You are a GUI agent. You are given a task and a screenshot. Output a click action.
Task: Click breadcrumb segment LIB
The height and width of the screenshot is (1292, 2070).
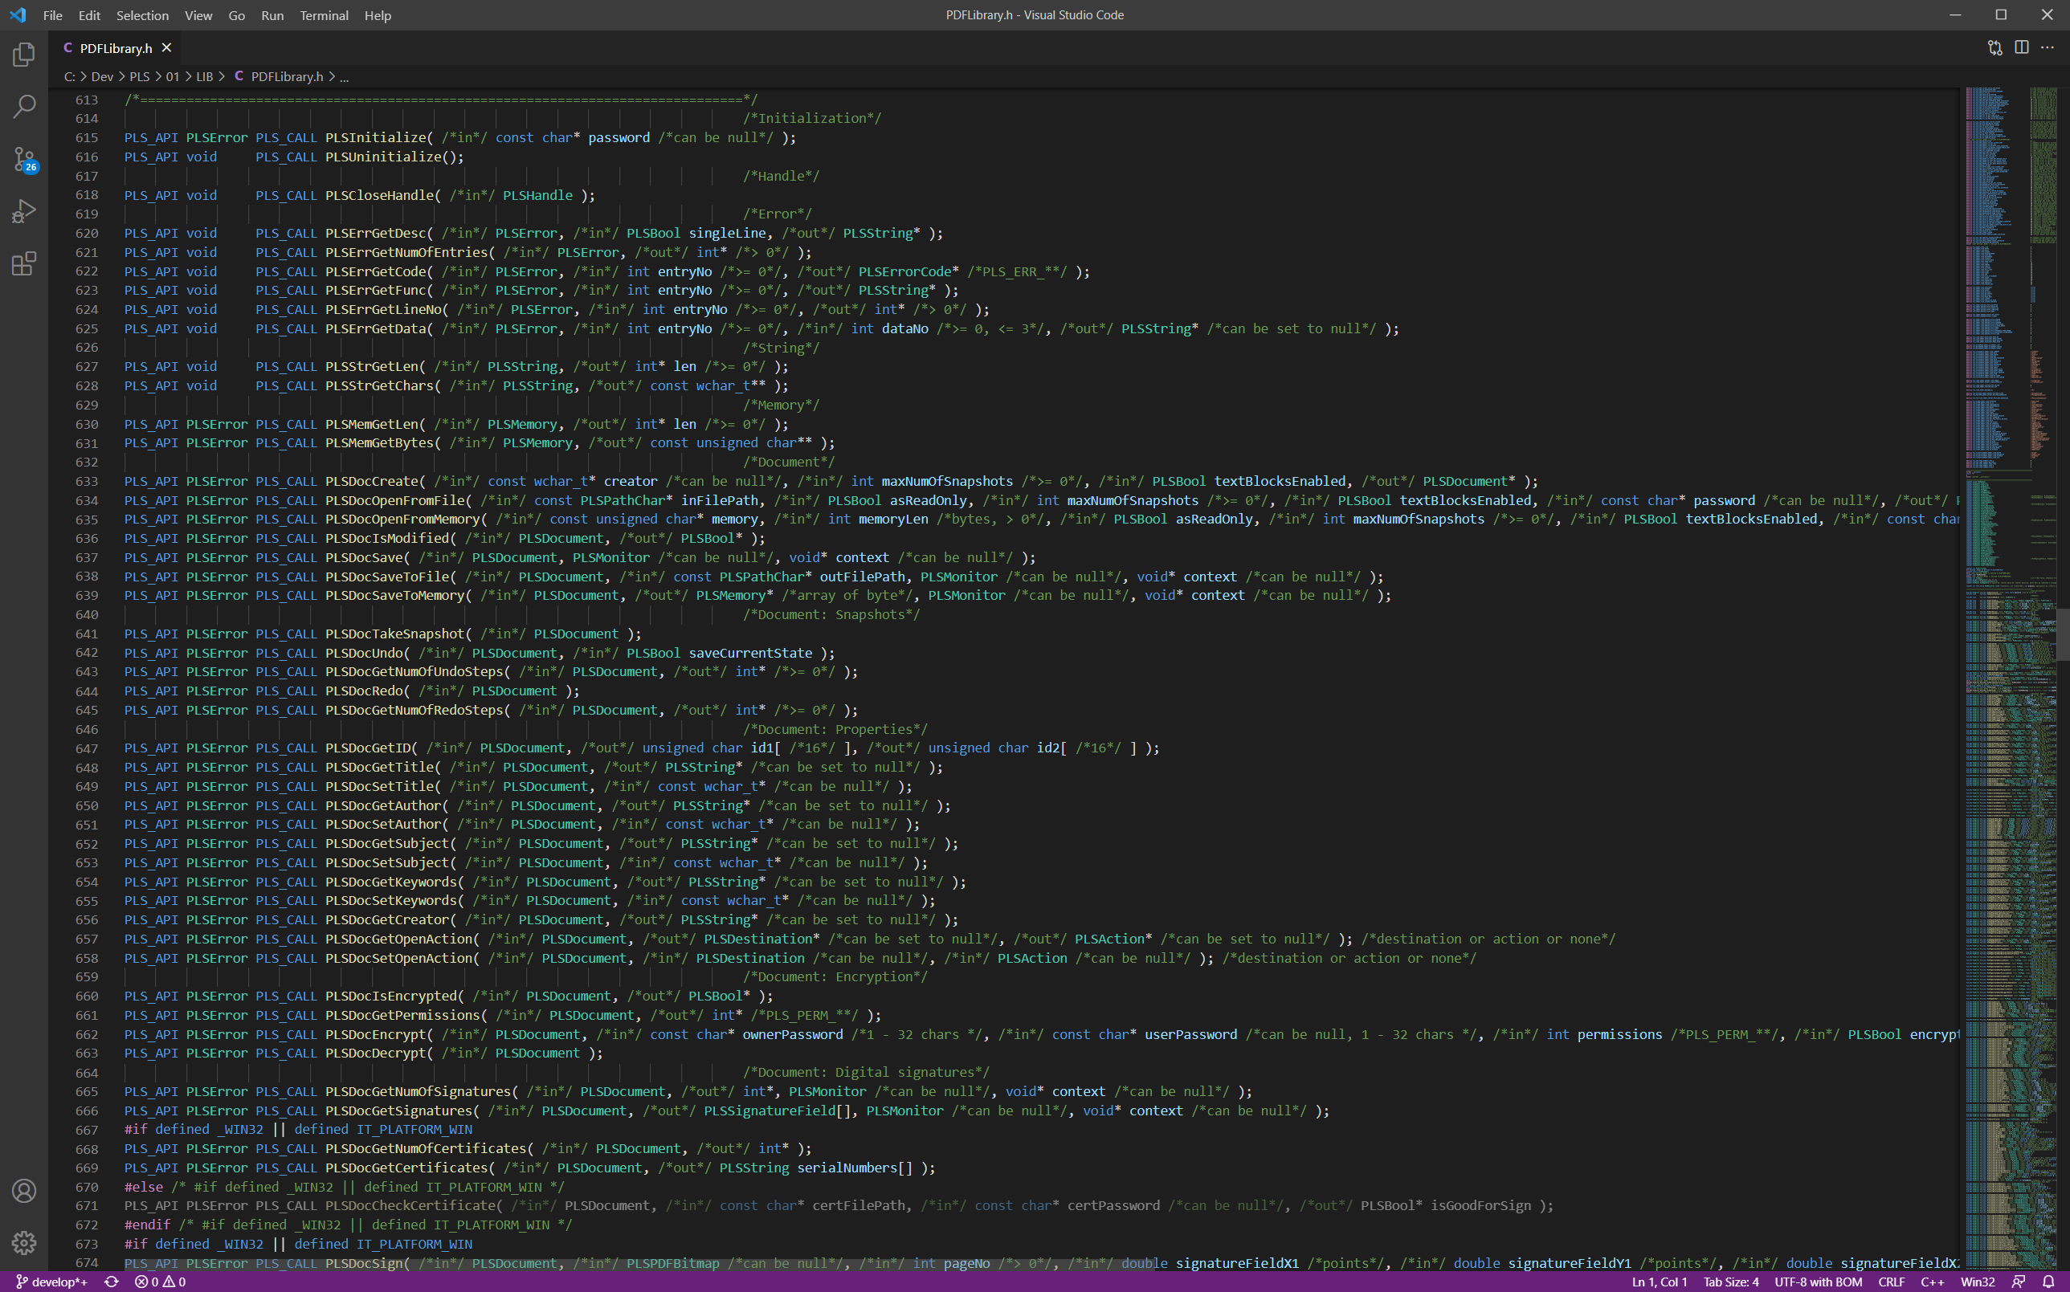(x=204, y=76)
